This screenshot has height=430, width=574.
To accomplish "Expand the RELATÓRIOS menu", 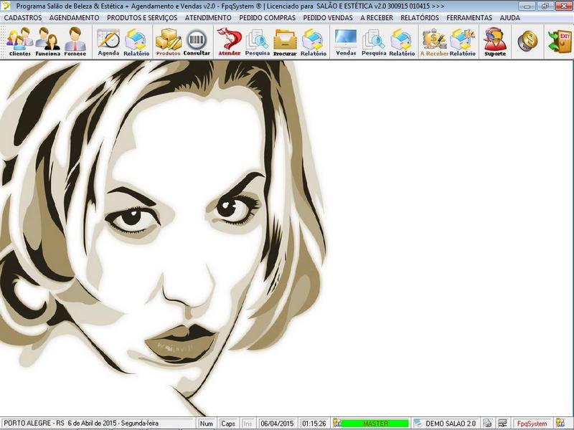I will pyautogui.click(x=420, y=17).
